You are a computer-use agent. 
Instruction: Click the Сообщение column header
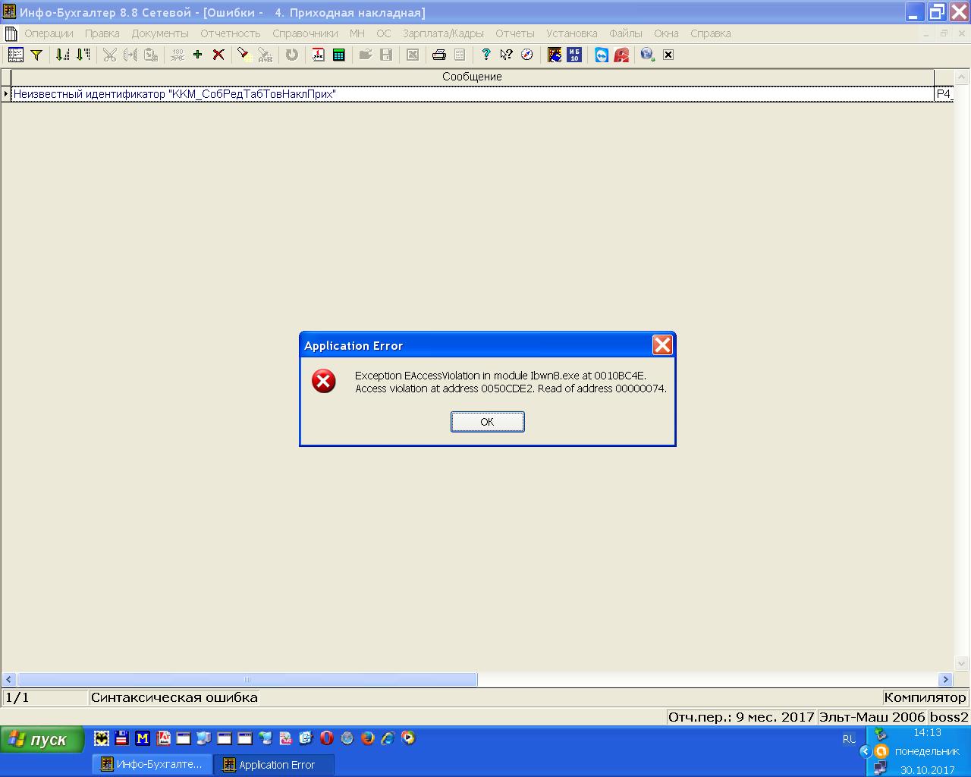(472, 77)
